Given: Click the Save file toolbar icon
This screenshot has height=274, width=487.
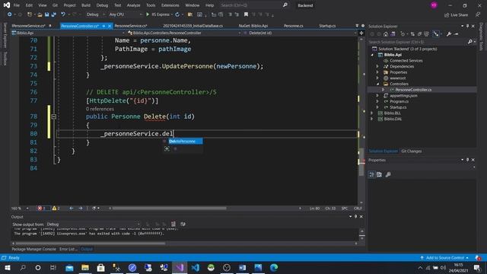Looking at the screenshot, I should tap(47, 14).
